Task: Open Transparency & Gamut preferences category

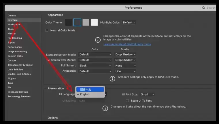Action: click(x=20, y=65)
